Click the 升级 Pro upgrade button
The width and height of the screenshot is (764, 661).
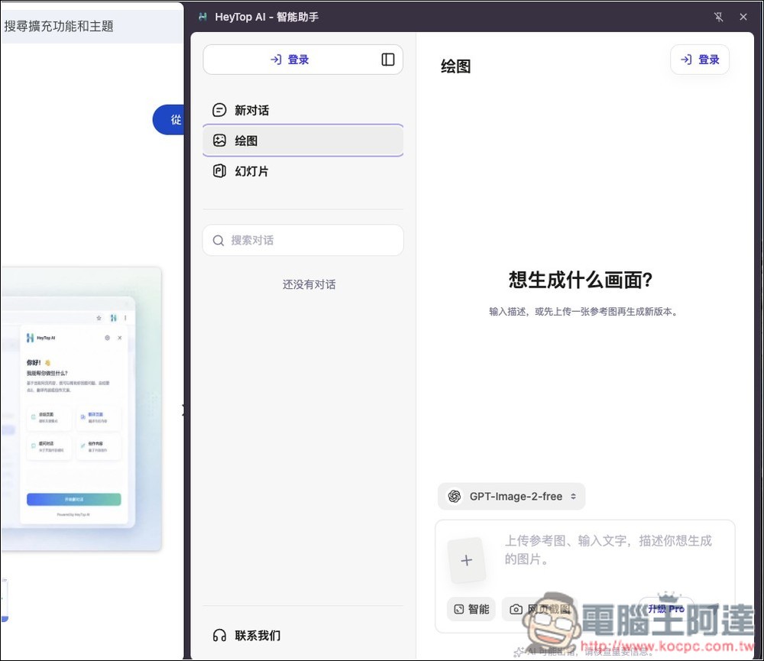click(666, 609)
